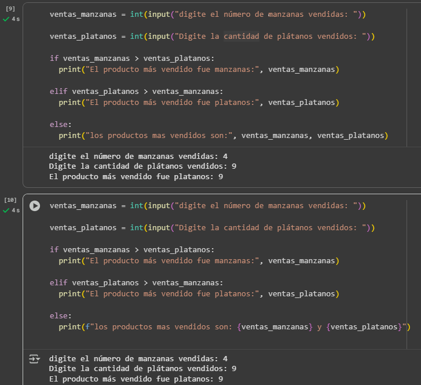The width and height of the screenshot is (421, 385).
Task: Click output "Digite la cantidad de plátanos vendidos: 9" in cell 9
Action: click(142, 166)
